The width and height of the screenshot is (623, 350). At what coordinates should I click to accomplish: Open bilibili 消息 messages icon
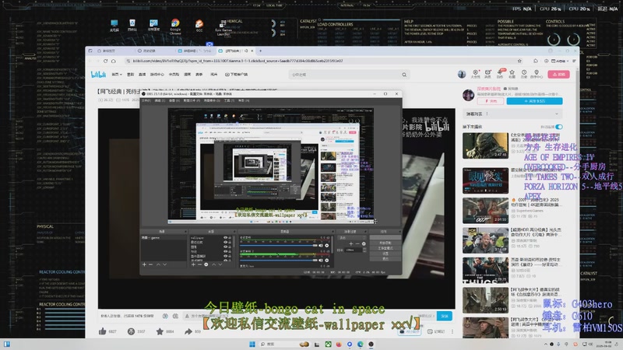(488, 74)
